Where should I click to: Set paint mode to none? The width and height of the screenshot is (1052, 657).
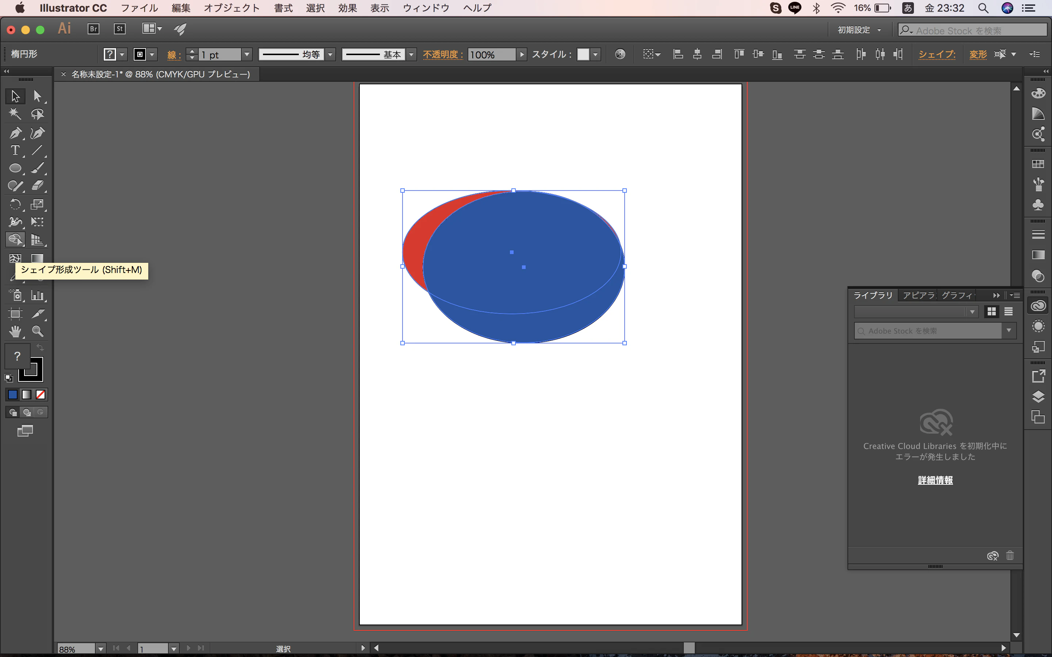(x=41, y=395)
